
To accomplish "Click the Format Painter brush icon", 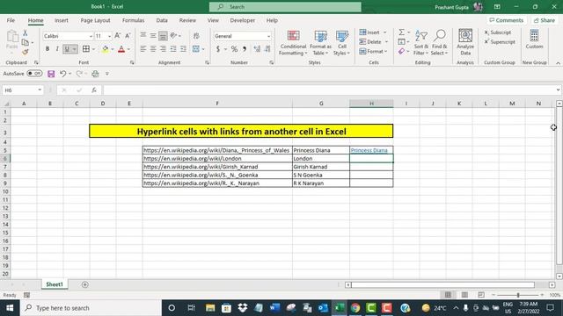I will (x=26, y=53).
